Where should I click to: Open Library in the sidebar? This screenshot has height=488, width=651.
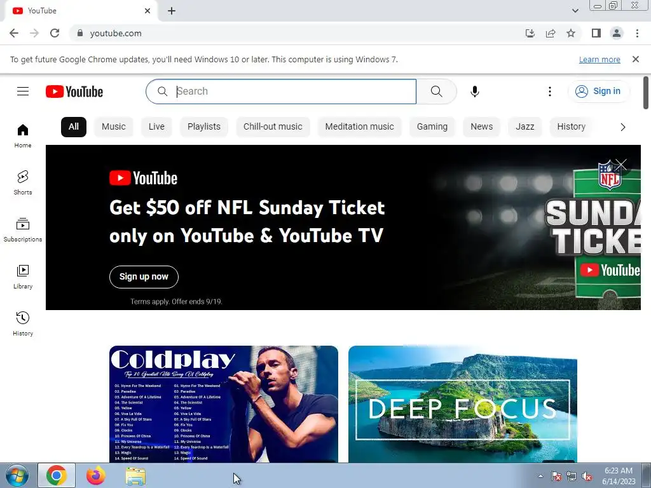pyautogui.click(x=23, y=277)
